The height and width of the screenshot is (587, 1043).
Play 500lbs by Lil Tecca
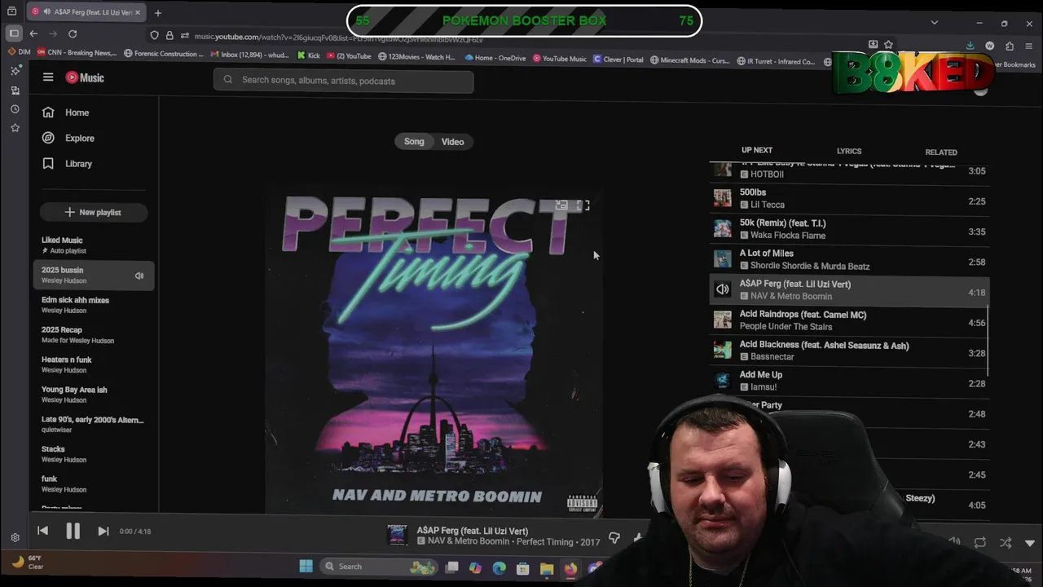tap(849, 201)
